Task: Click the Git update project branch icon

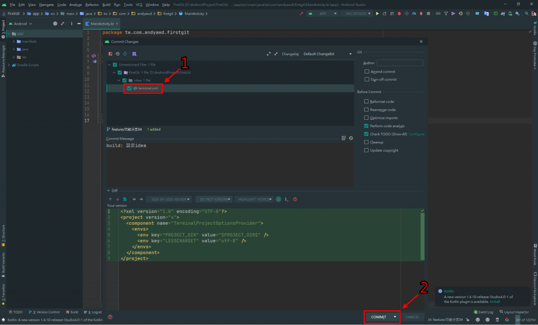Action: coord(446,14)
